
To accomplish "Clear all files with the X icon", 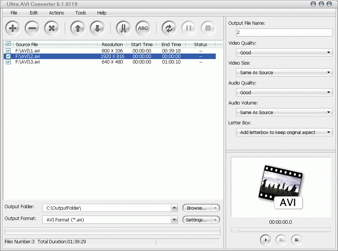I will click(x=52, y=28).
